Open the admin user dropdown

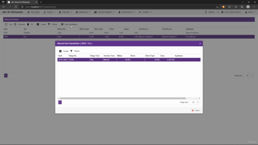pos(250,12)
